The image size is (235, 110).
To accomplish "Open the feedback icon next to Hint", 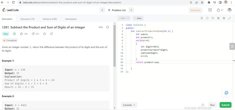I will 108,27.
